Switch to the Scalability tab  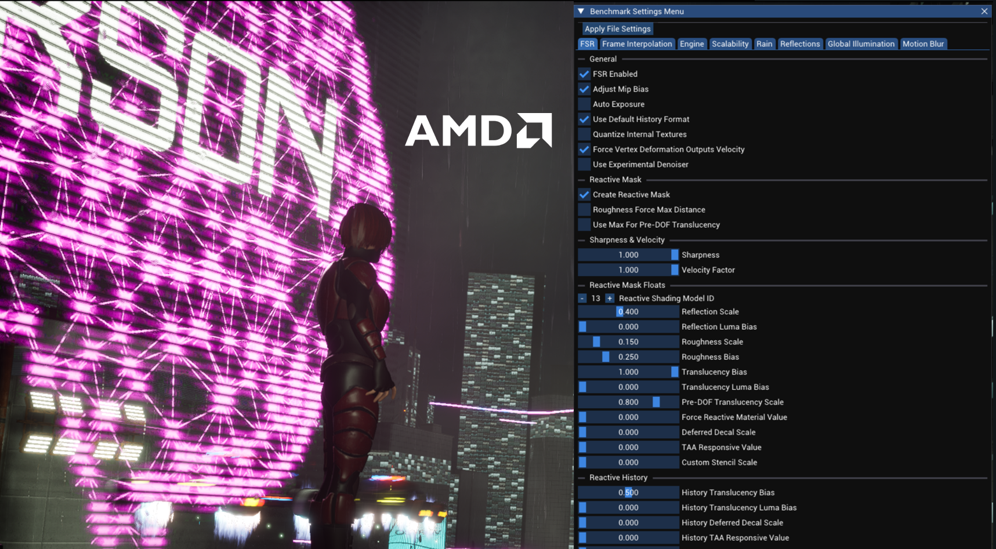(x=730, y=43)
